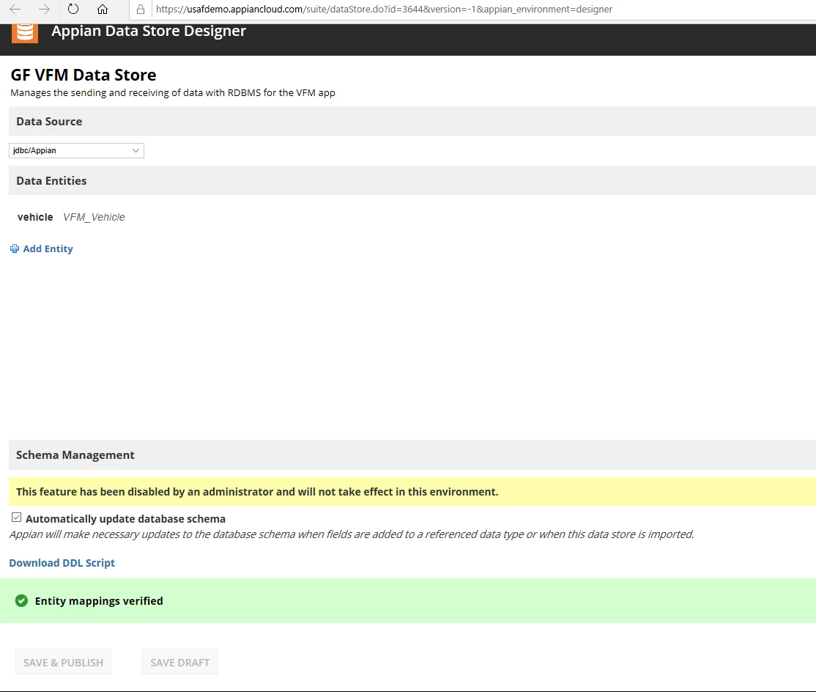Click the Data Entities section heading

click(51, 180)
